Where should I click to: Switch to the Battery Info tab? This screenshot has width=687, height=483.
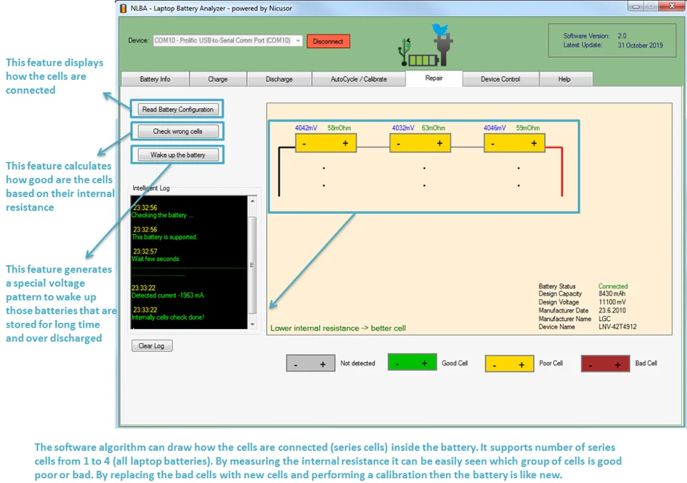click(x=155, y=79)
